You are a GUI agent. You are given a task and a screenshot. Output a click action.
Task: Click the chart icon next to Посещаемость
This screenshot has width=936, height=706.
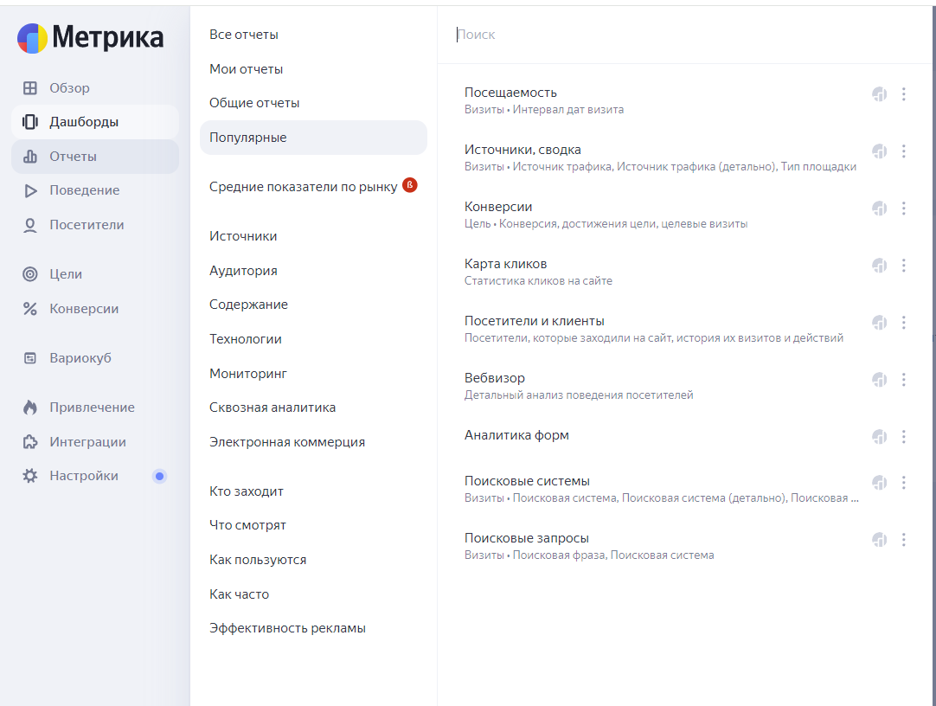[x=880, y=94]
